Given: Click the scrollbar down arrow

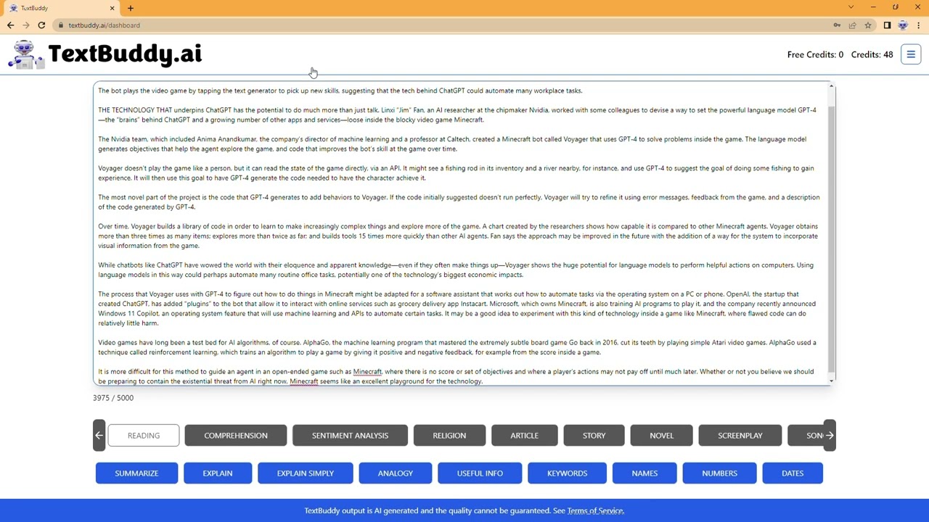Looking at the screenshot, I should coord(831,380).
